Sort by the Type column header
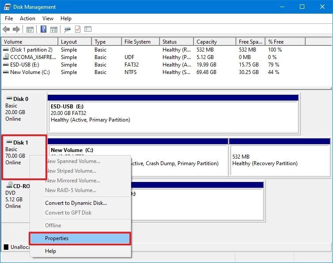 tap(107, 42)
